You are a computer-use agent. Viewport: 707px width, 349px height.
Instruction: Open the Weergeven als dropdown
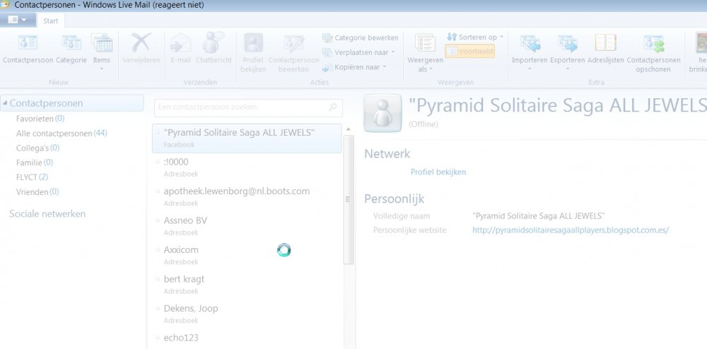click(x=425, y=52)
